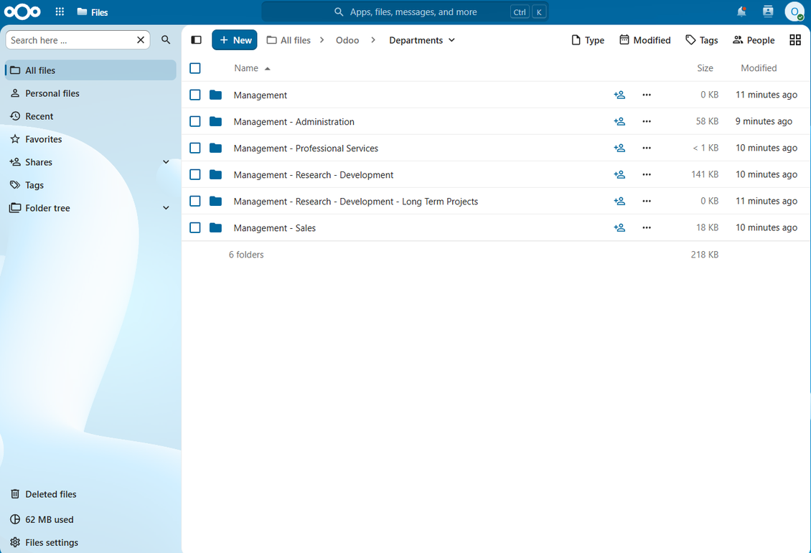Go to Odoo breadcrumb

[x=347, y=39]
